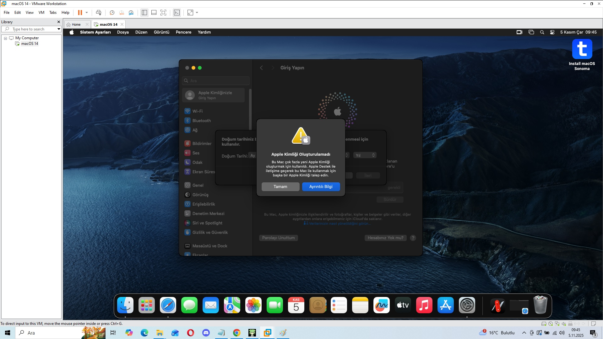Open VMware snapshot manager toolbar icon
The height and width of the screenshot is (339, 603).
(131, 13)
